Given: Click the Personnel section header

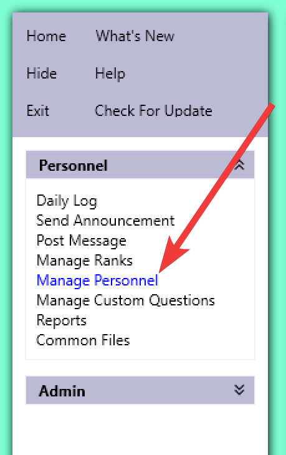Looking at the screenshot, I should (140, 165).
